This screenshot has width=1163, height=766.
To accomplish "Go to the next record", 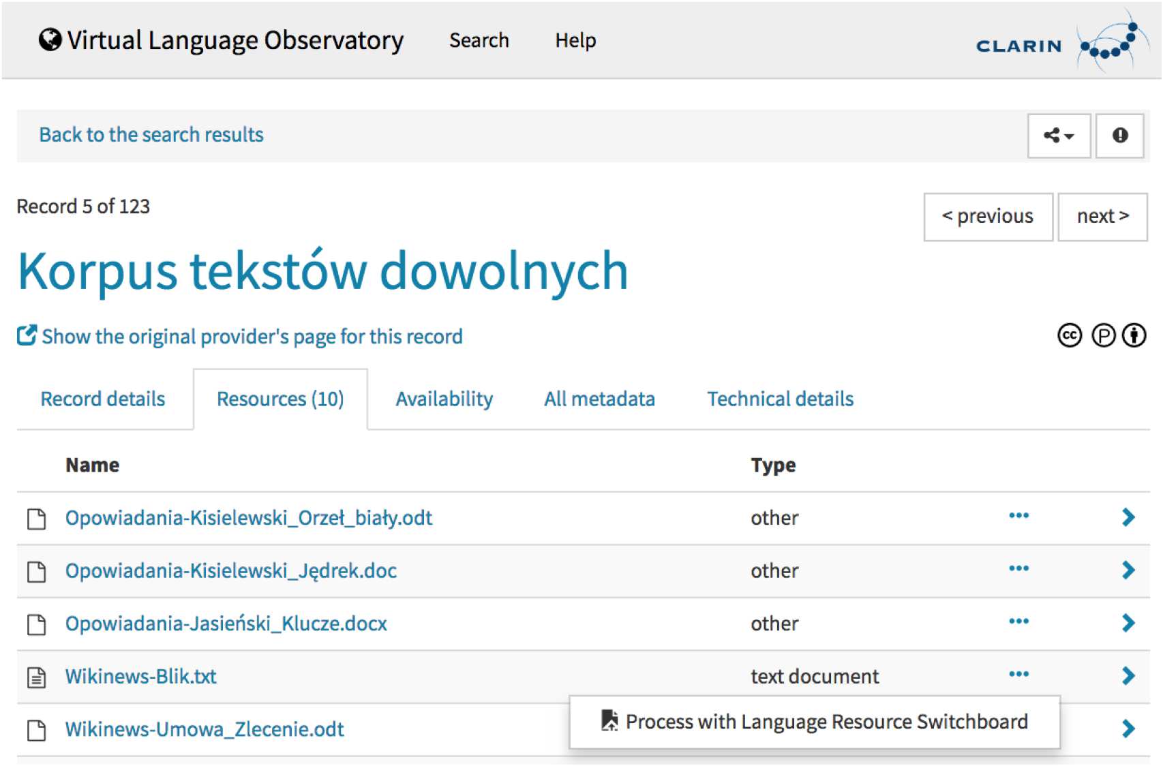I will [x=1102, y=217].
